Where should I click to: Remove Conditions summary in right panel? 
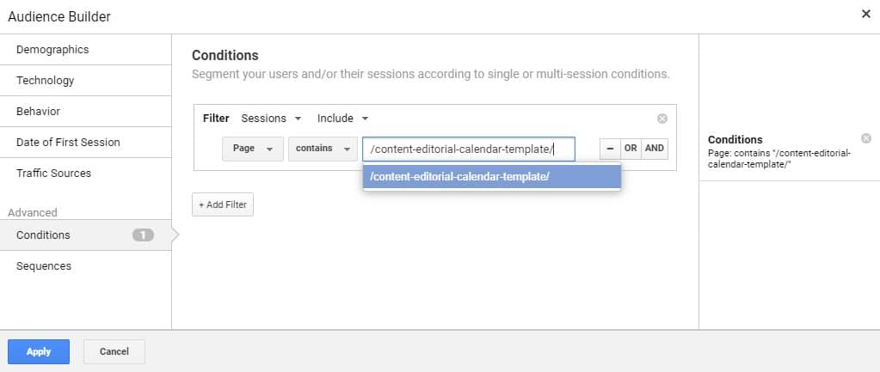coord(865,138)
